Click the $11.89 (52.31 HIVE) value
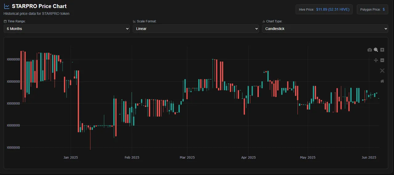394x175 pixels. pos(333,10)
